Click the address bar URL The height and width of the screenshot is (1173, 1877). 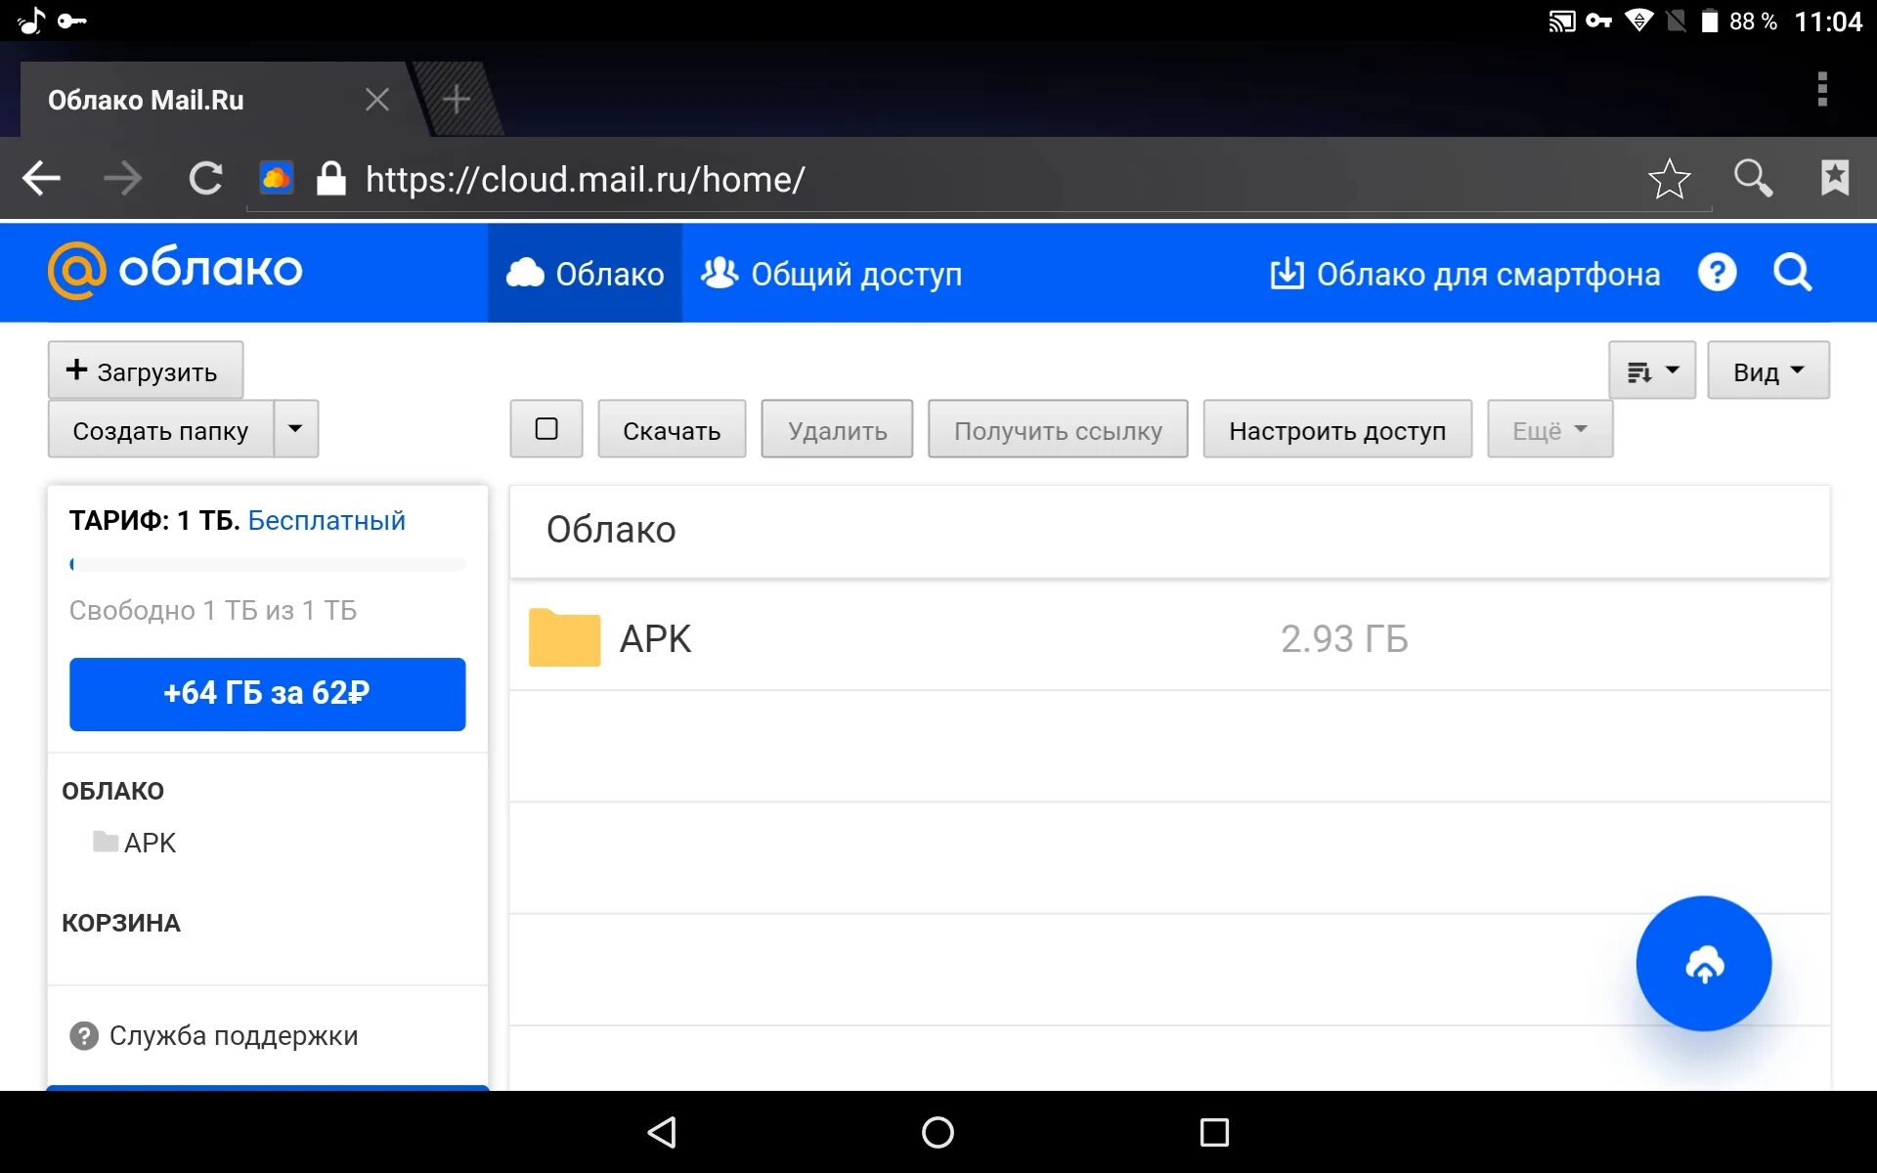tap(585, 179)
